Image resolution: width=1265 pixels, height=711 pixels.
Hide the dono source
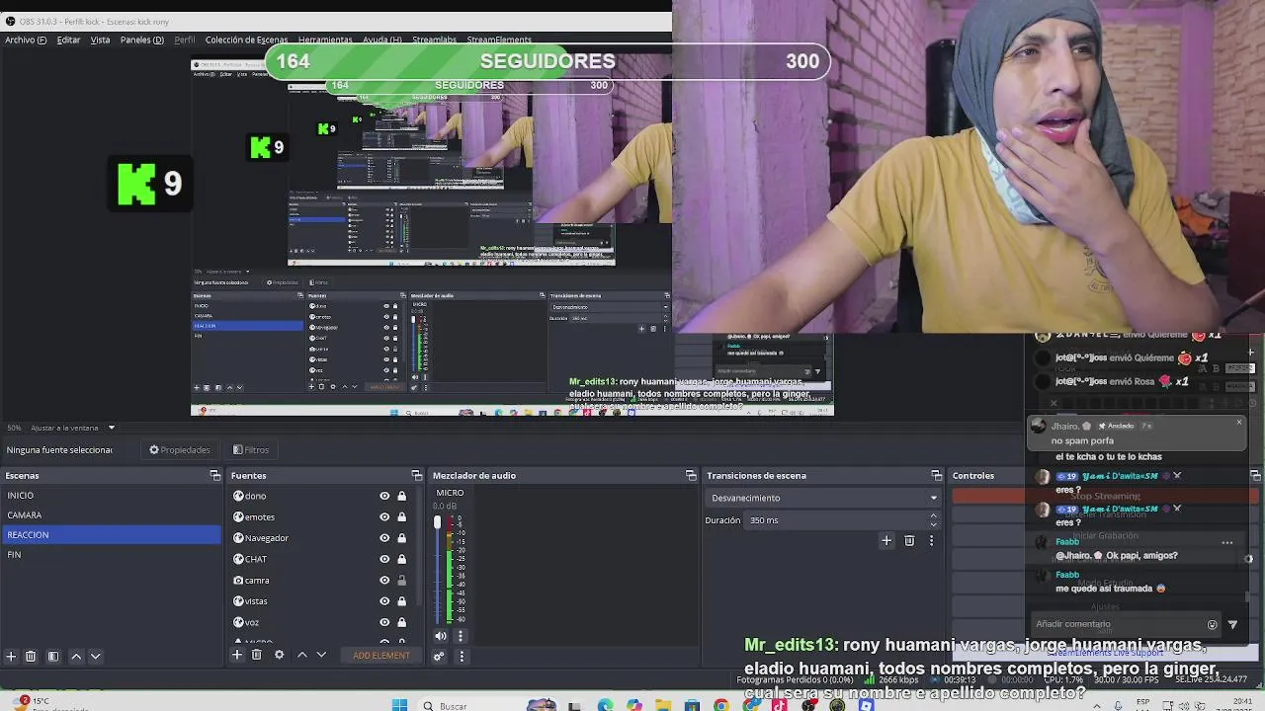pos(384,496)
